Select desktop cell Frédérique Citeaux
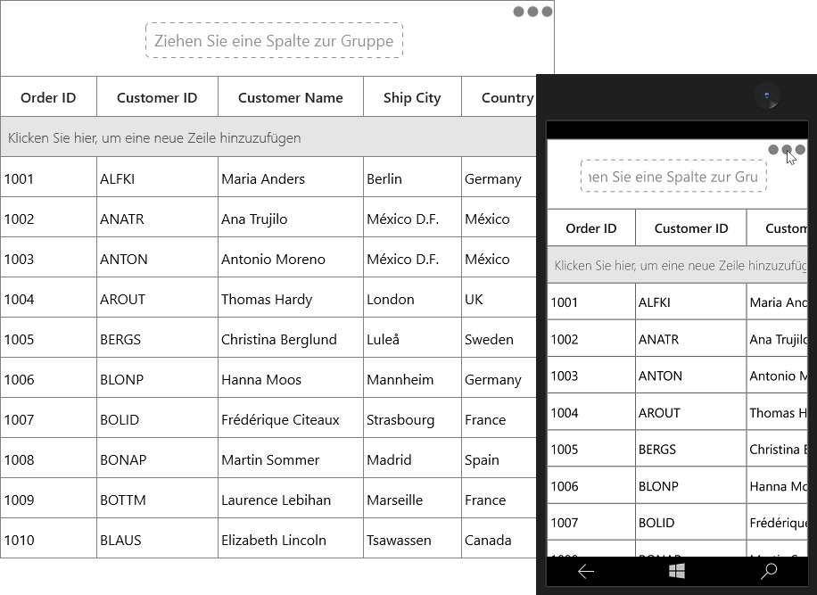 coord(291,419)
